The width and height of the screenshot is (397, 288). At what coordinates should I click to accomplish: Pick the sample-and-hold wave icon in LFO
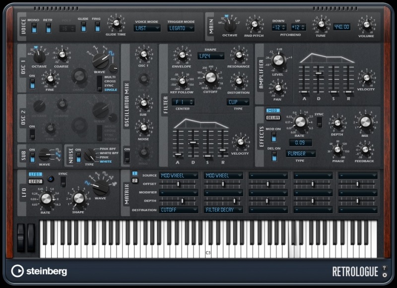pos(115,184)
